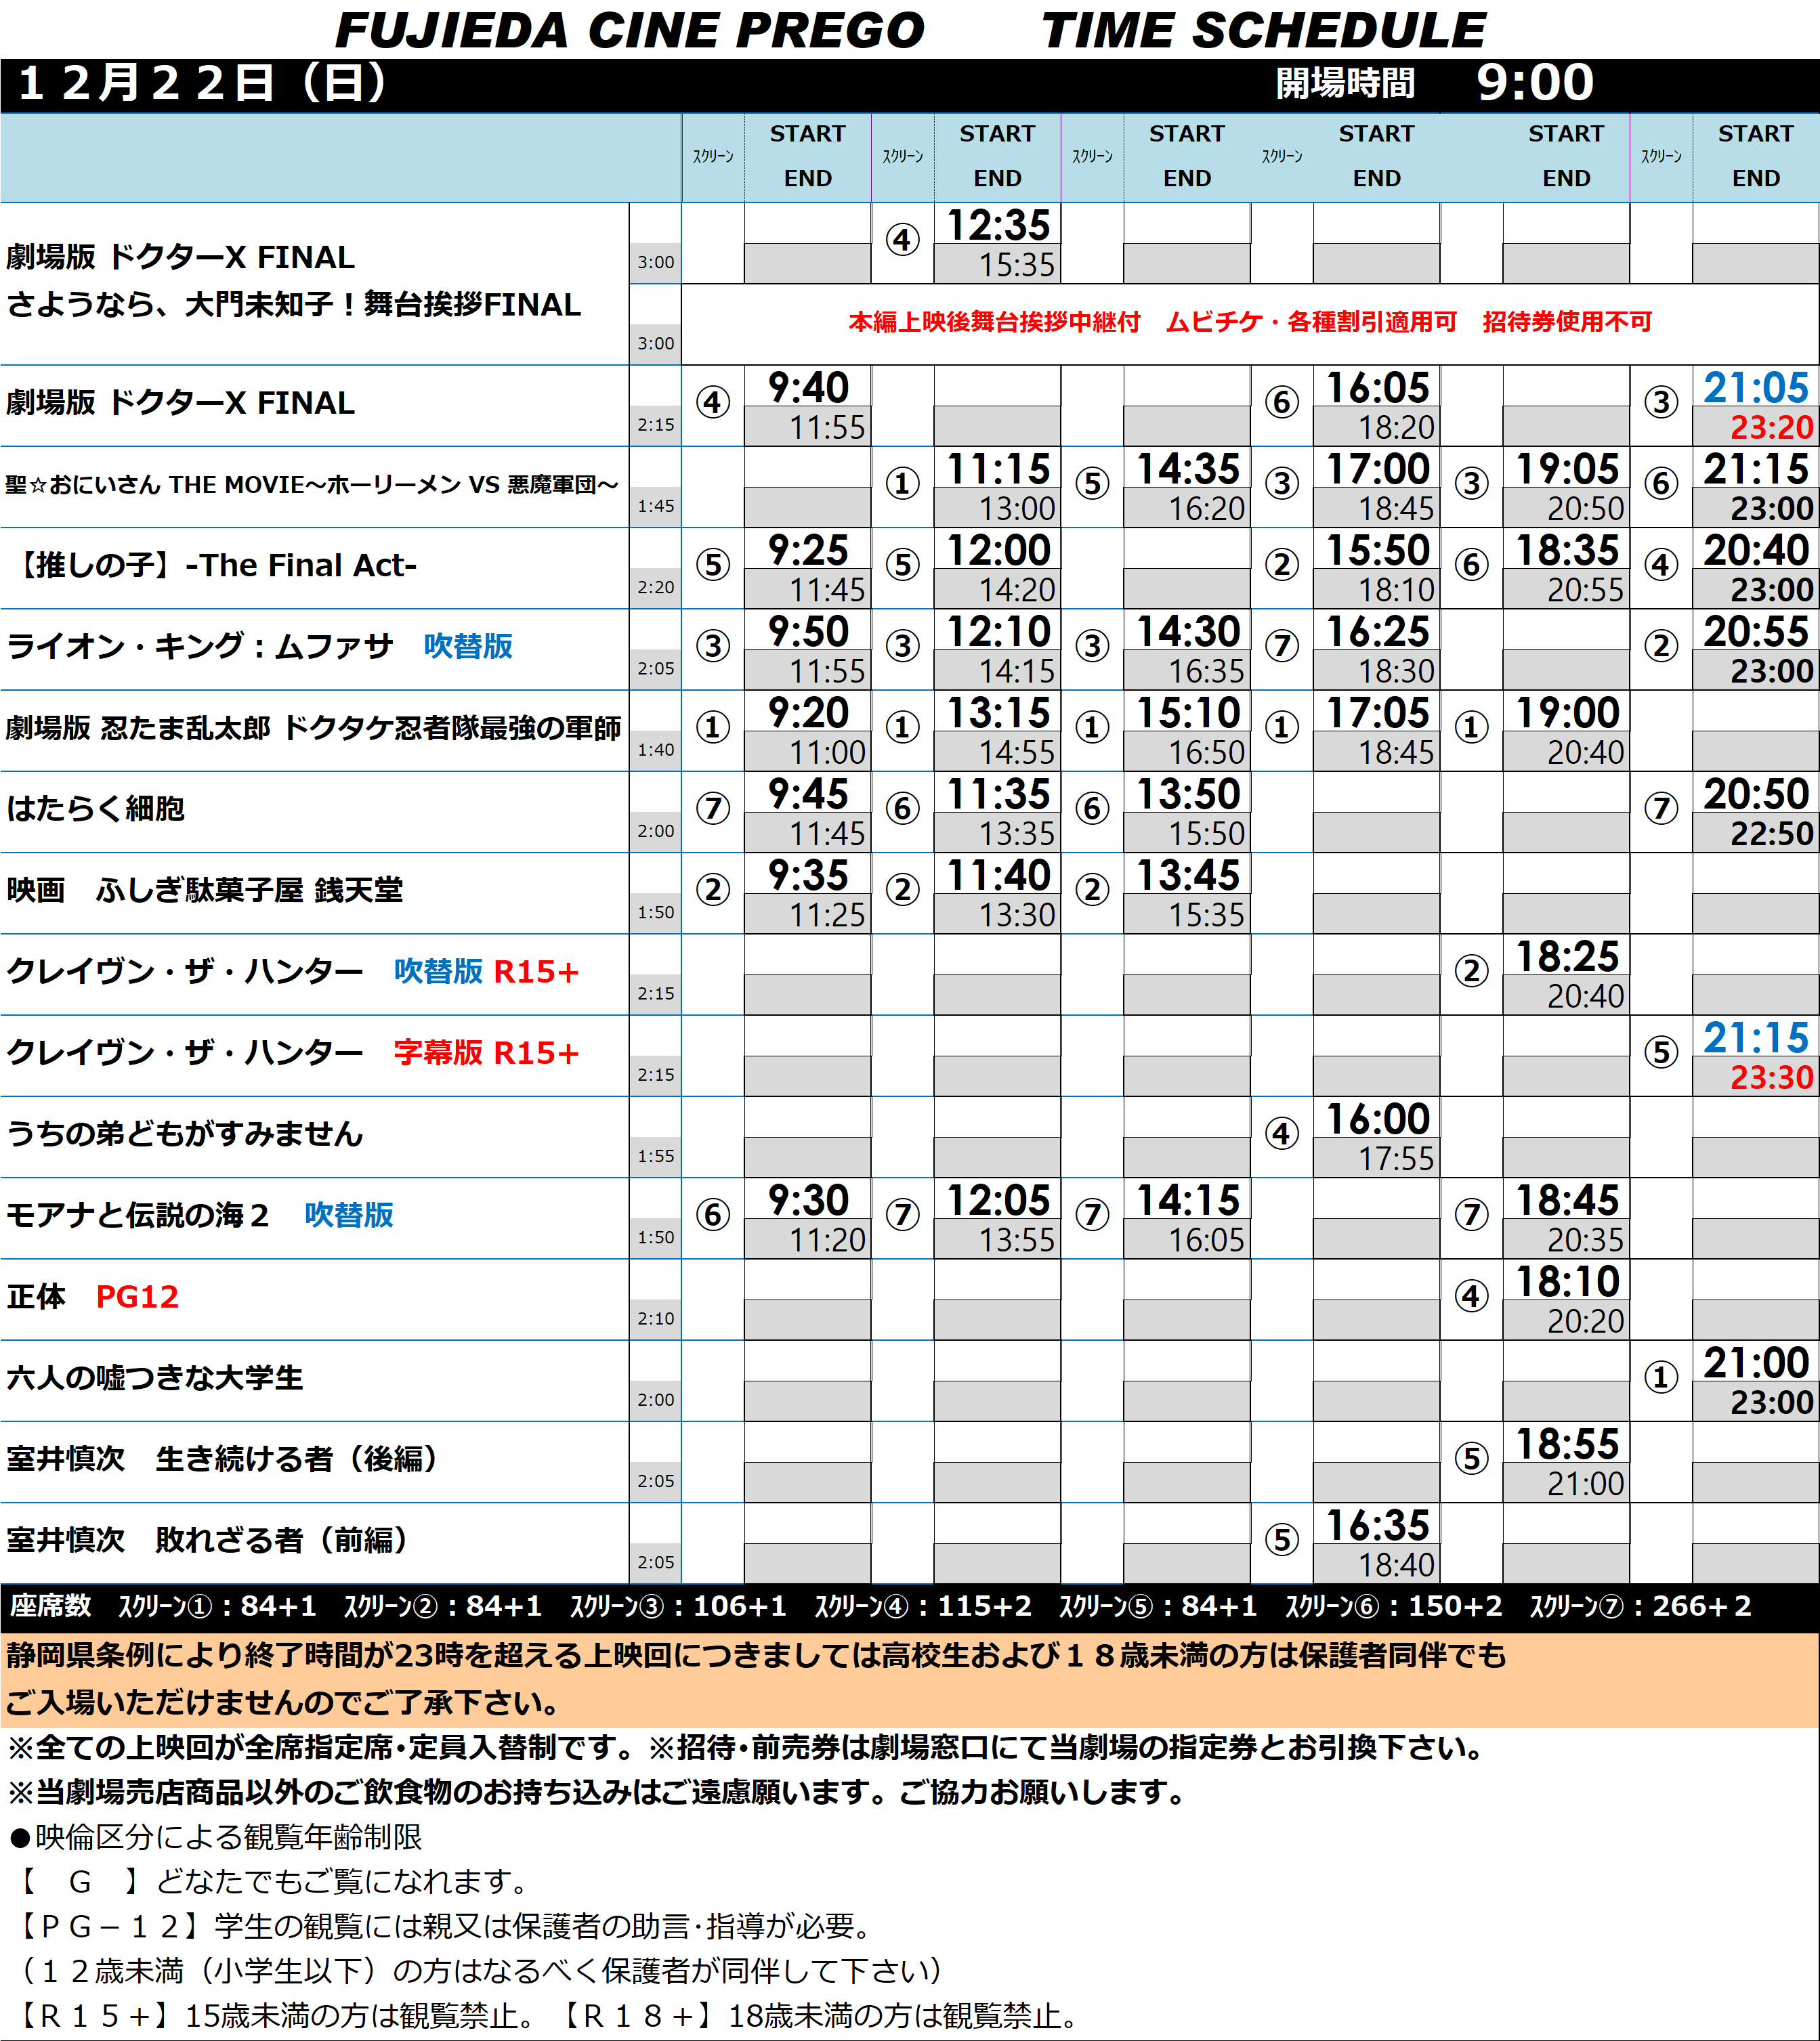
Task: Click the 16:35 室井慎次 敗れざる者 showtime
Action: tap(1377, 1525)
